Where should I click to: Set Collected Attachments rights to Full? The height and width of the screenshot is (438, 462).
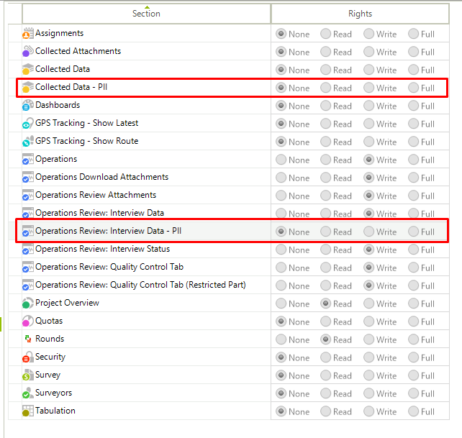[x=413, y=52]
